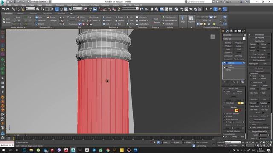Viewport: 273px width, 153px height.
Task: Click the second light Show Cage color swatch
Action: coord(242,103)
